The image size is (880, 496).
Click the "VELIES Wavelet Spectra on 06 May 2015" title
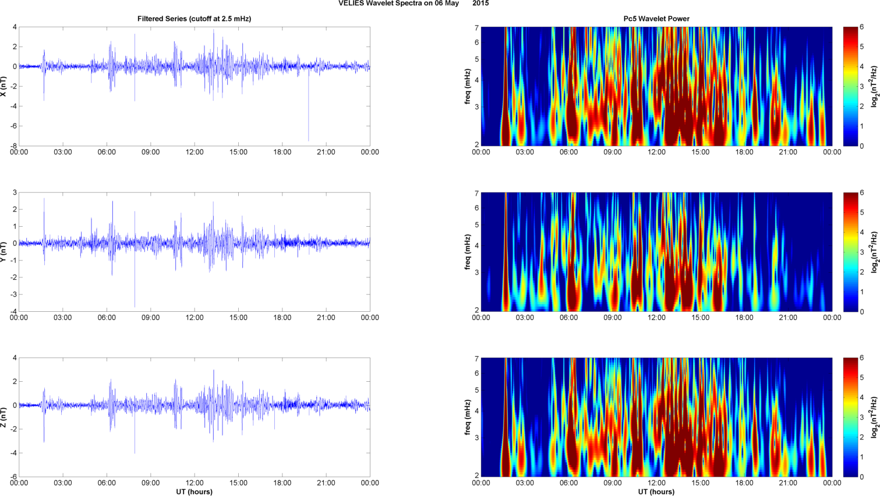pyautogui.click(x=414, y=3)
